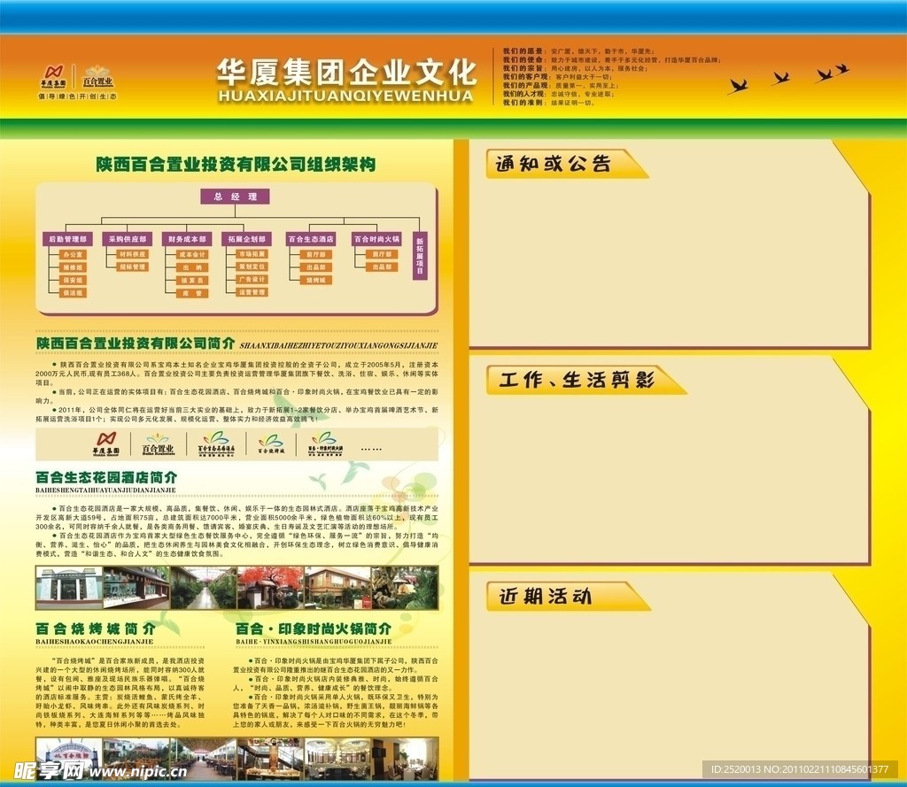Viewport: 907px width, 787px height.
Task: Click the 我们的宗旨 line in the header
Action: point(576,68)
